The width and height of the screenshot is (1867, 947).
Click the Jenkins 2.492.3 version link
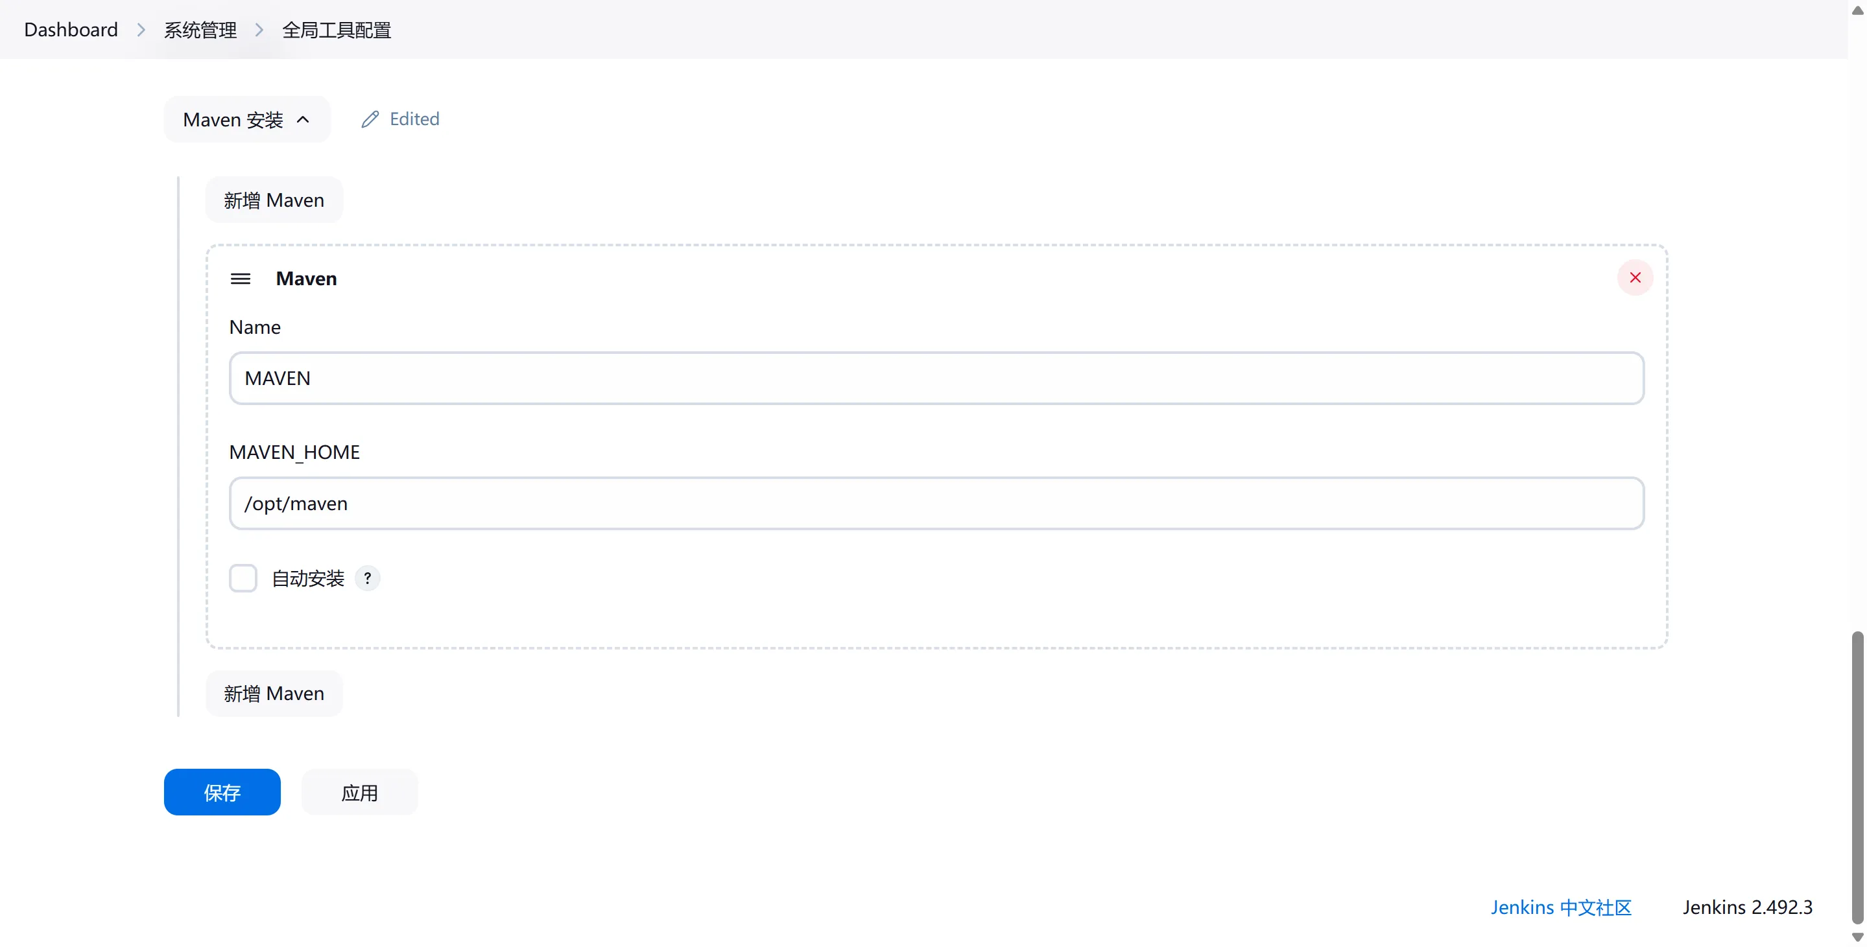[x=1746, y=906]
